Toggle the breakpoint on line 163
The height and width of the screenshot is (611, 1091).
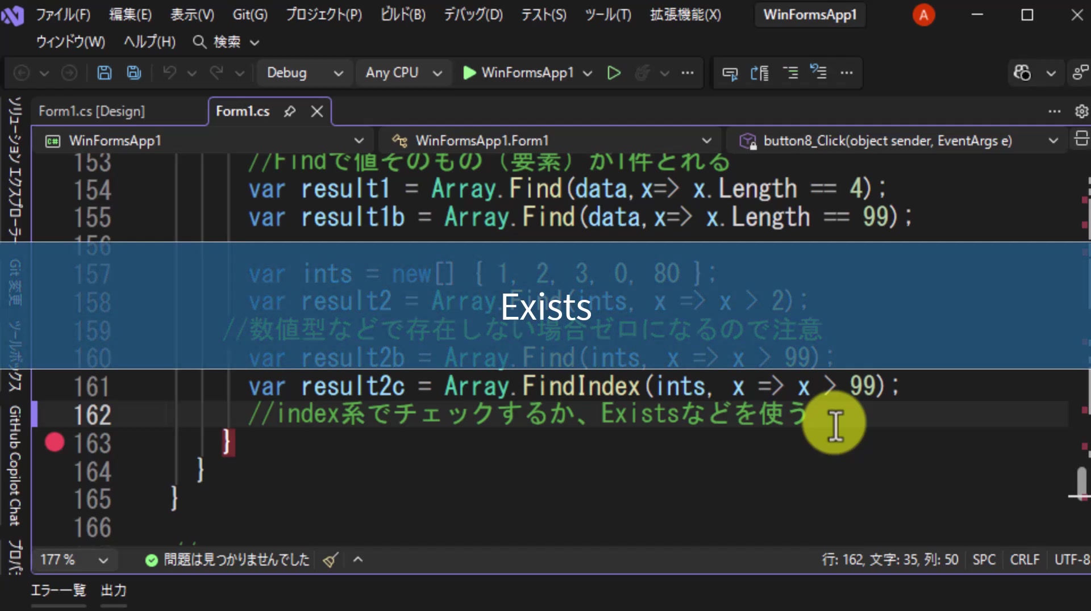[x=55, y=442]
